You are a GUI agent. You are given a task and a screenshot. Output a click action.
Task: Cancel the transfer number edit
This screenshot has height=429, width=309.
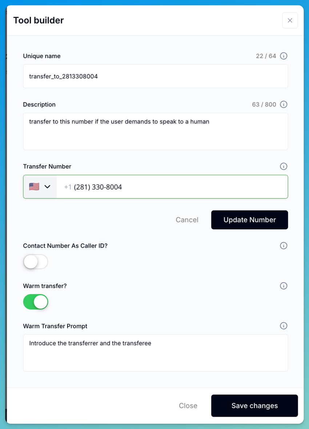(x=187, y=220)
